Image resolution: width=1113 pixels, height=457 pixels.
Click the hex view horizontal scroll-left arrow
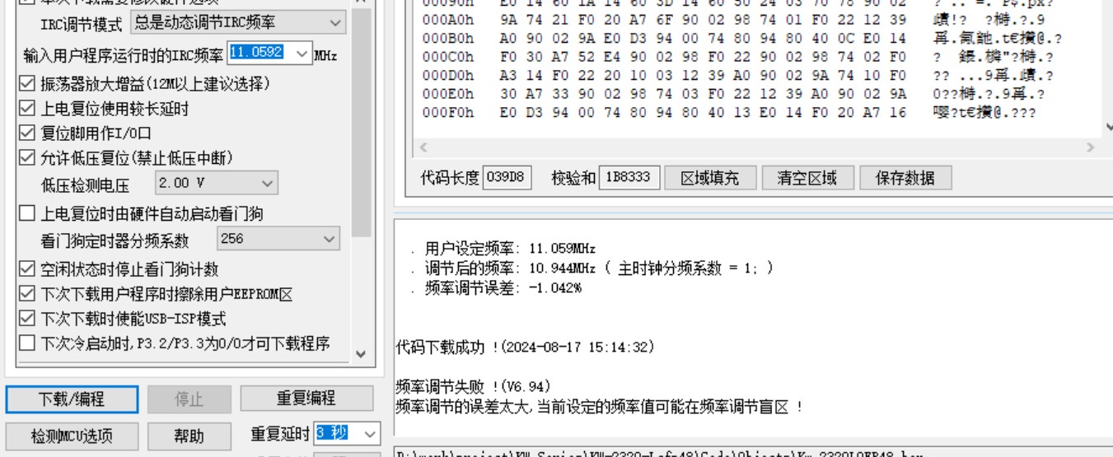[424, 148]
